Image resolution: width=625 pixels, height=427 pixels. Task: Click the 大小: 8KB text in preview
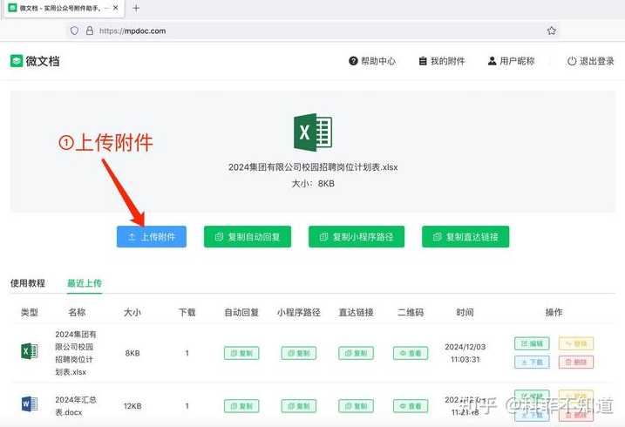(313, 184)
